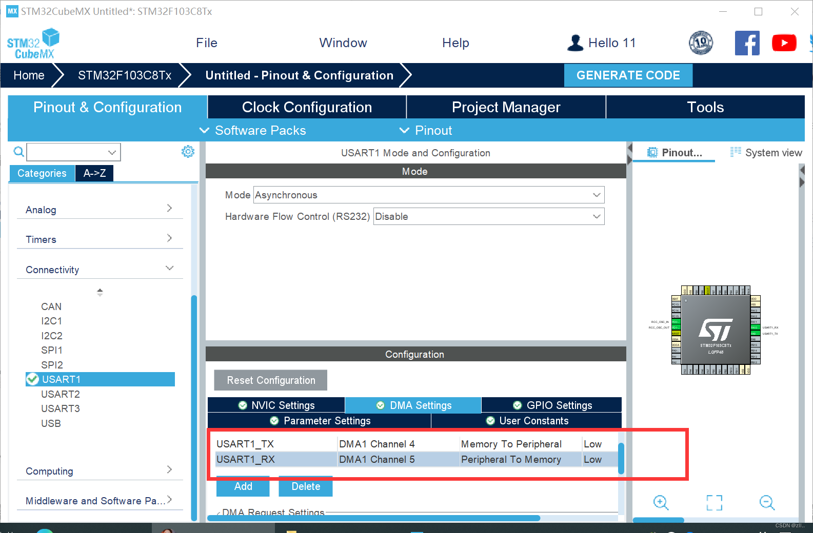
Task: Select USART3 peripheral
Action: (x=61, y=408)
